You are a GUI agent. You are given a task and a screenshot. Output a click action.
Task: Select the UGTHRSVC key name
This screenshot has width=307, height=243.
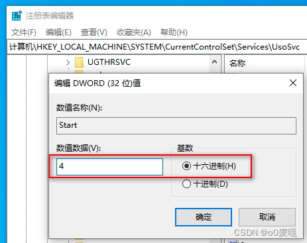point(109,62)
